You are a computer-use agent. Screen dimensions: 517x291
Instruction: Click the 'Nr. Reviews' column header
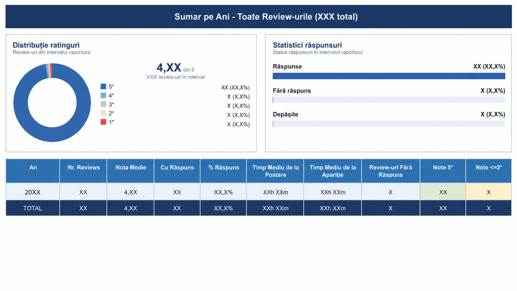pos(83,171)
